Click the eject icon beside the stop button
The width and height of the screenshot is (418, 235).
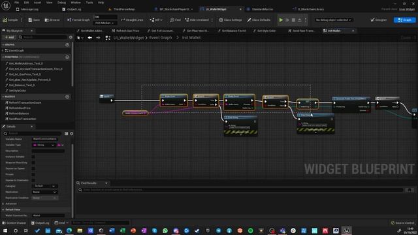tap(299, 20)
